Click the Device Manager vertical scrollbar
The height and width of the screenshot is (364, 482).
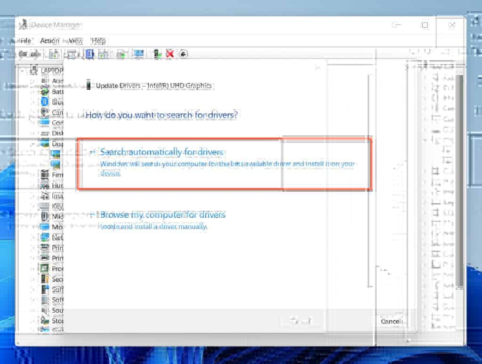pos(460,181)
